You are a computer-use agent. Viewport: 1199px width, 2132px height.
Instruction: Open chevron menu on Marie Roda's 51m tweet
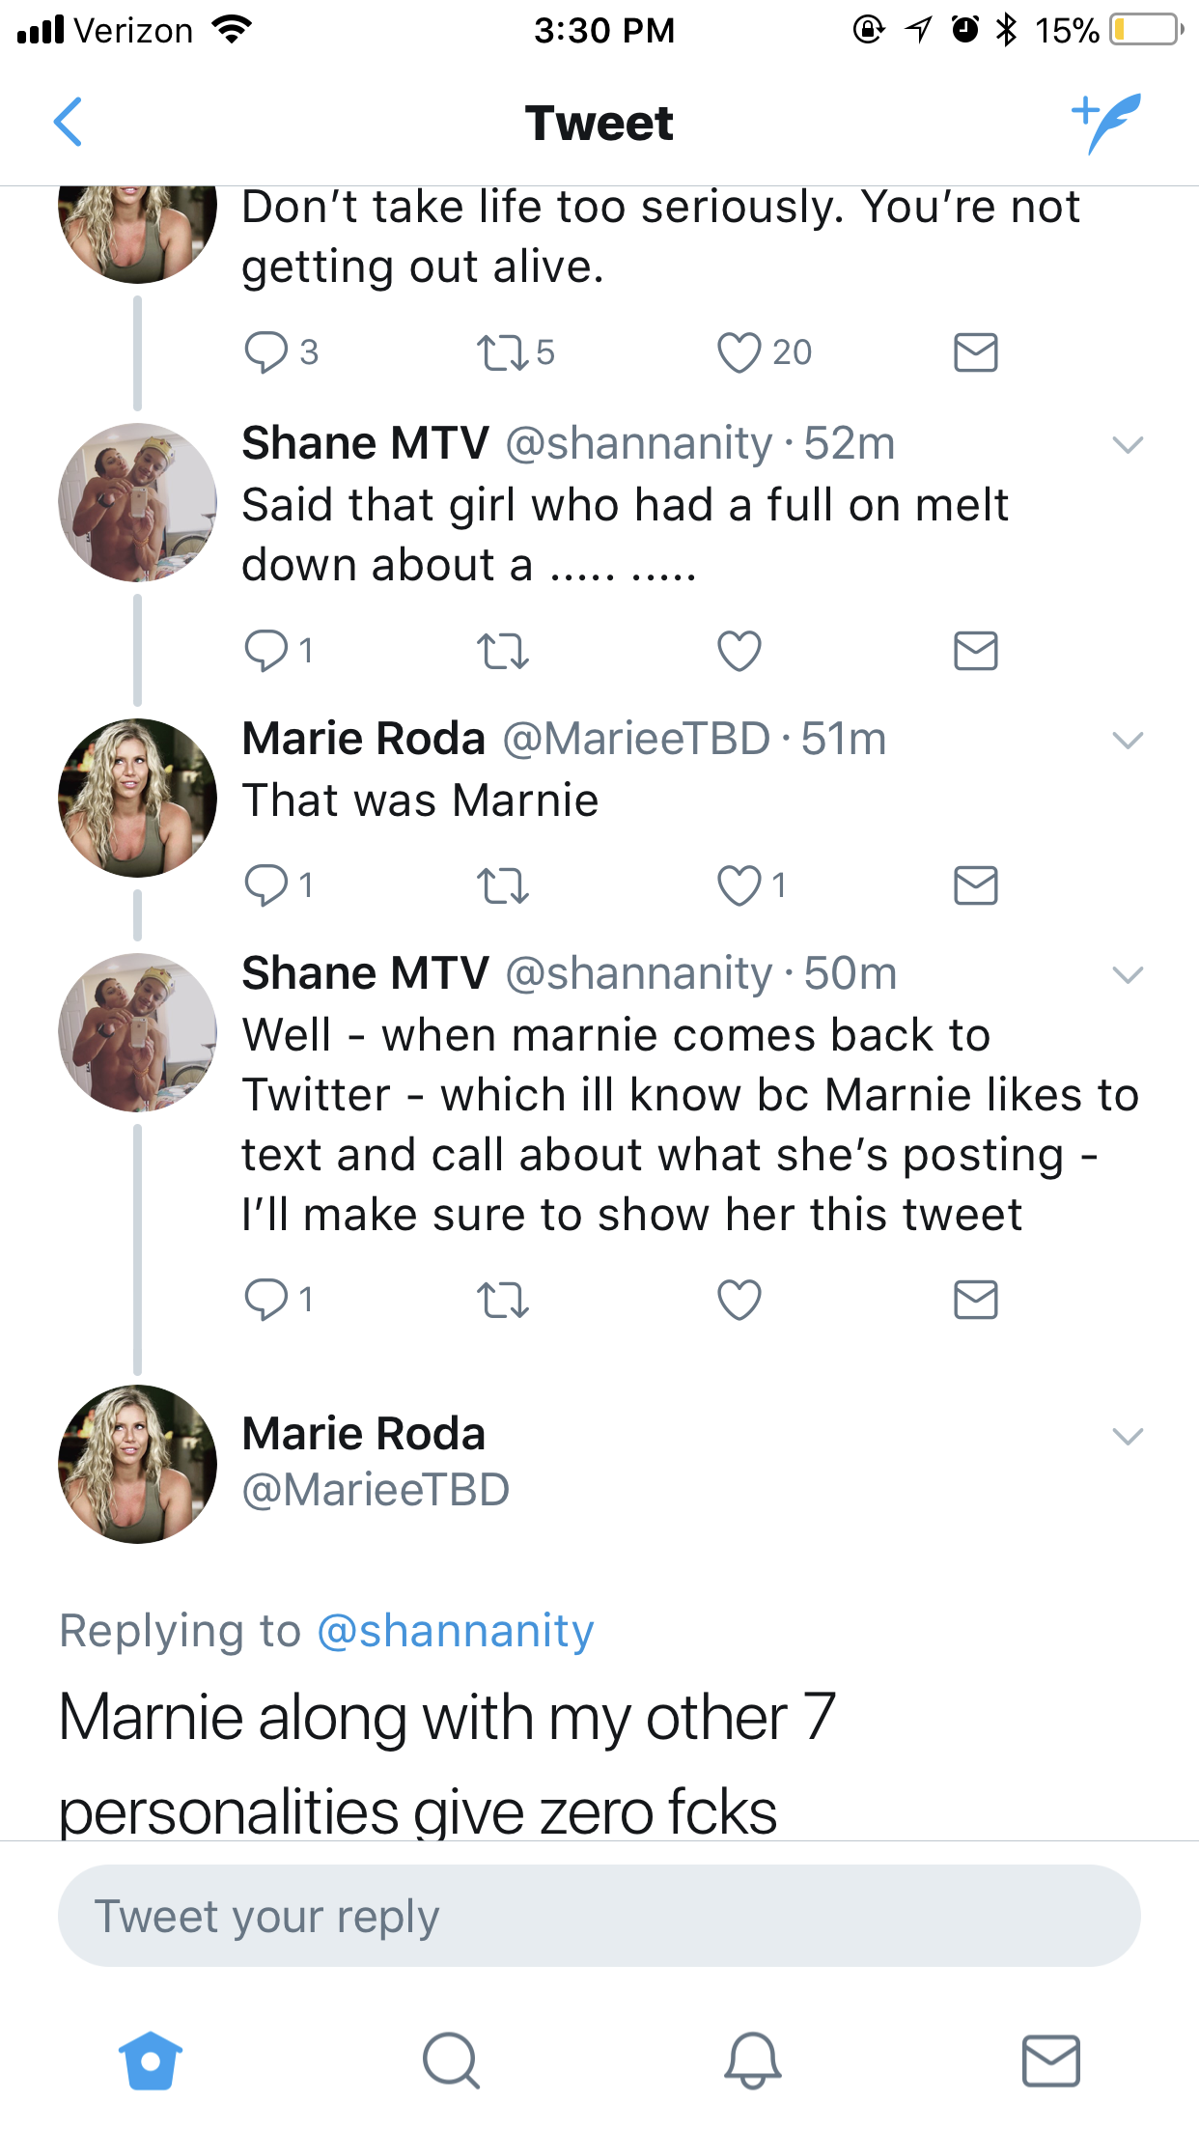click(1128, 741)
